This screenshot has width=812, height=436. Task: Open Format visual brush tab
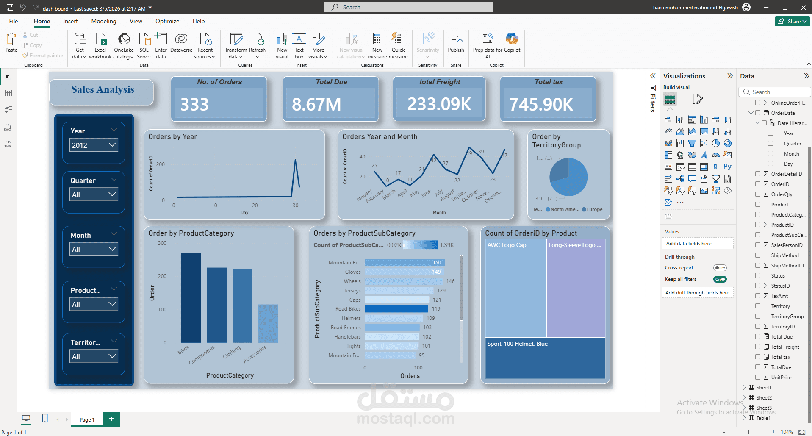[698, 99]
